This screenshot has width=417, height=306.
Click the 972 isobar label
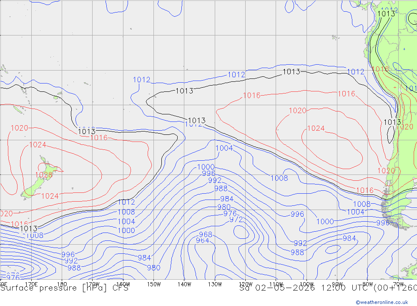point(236,220)
